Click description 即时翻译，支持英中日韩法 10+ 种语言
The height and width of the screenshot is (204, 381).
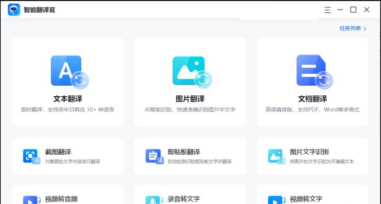coord(67,110)
